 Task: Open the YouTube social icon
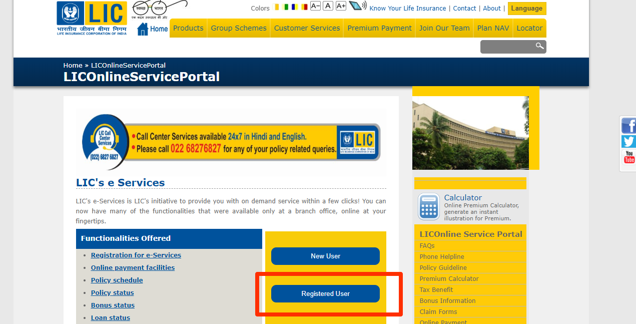click(629, 157)
